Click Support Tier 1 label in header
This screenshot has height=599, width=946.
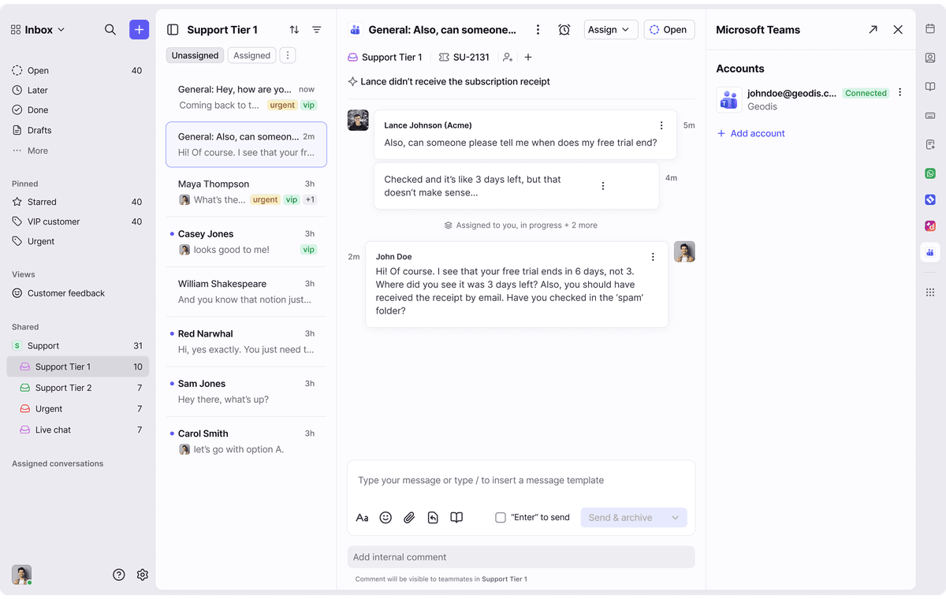[385, 58]
